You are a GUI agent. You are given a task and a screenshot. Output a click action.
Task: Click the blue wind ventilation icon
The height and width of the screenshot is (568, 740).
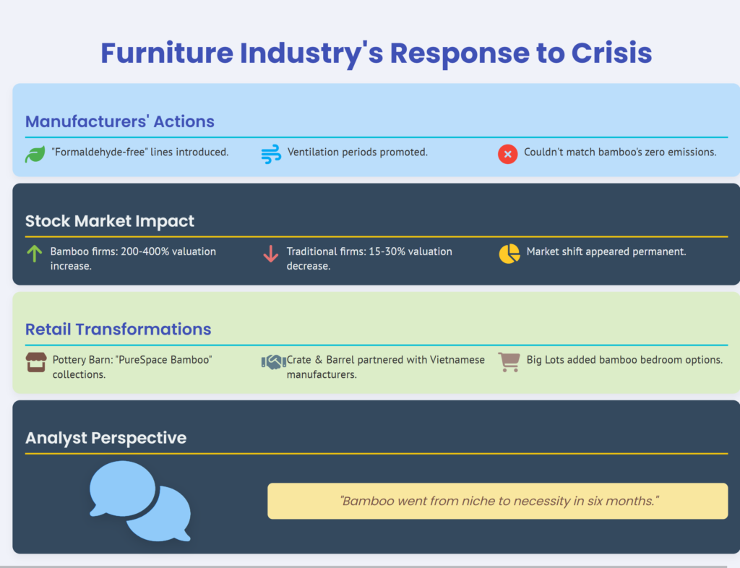click(x=271, y=154)
